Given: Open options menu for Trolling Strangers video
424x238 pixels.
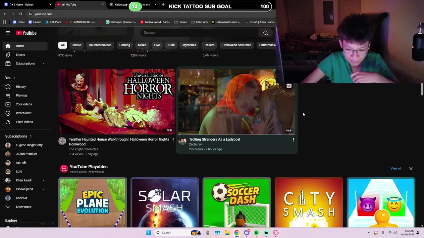Looking at the screenshot, I should [x=293, y=140].
